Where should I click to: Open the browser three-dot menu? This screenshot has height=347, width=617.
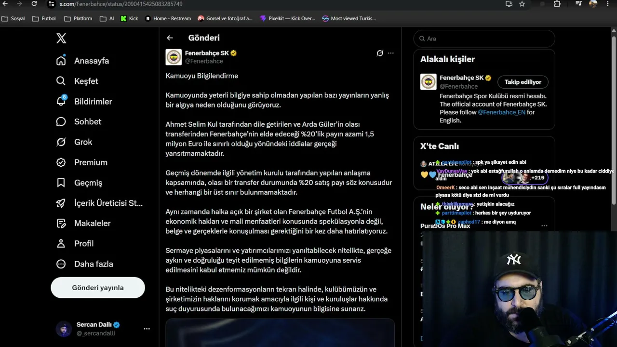pyautogui.click(x=608, y=4)
